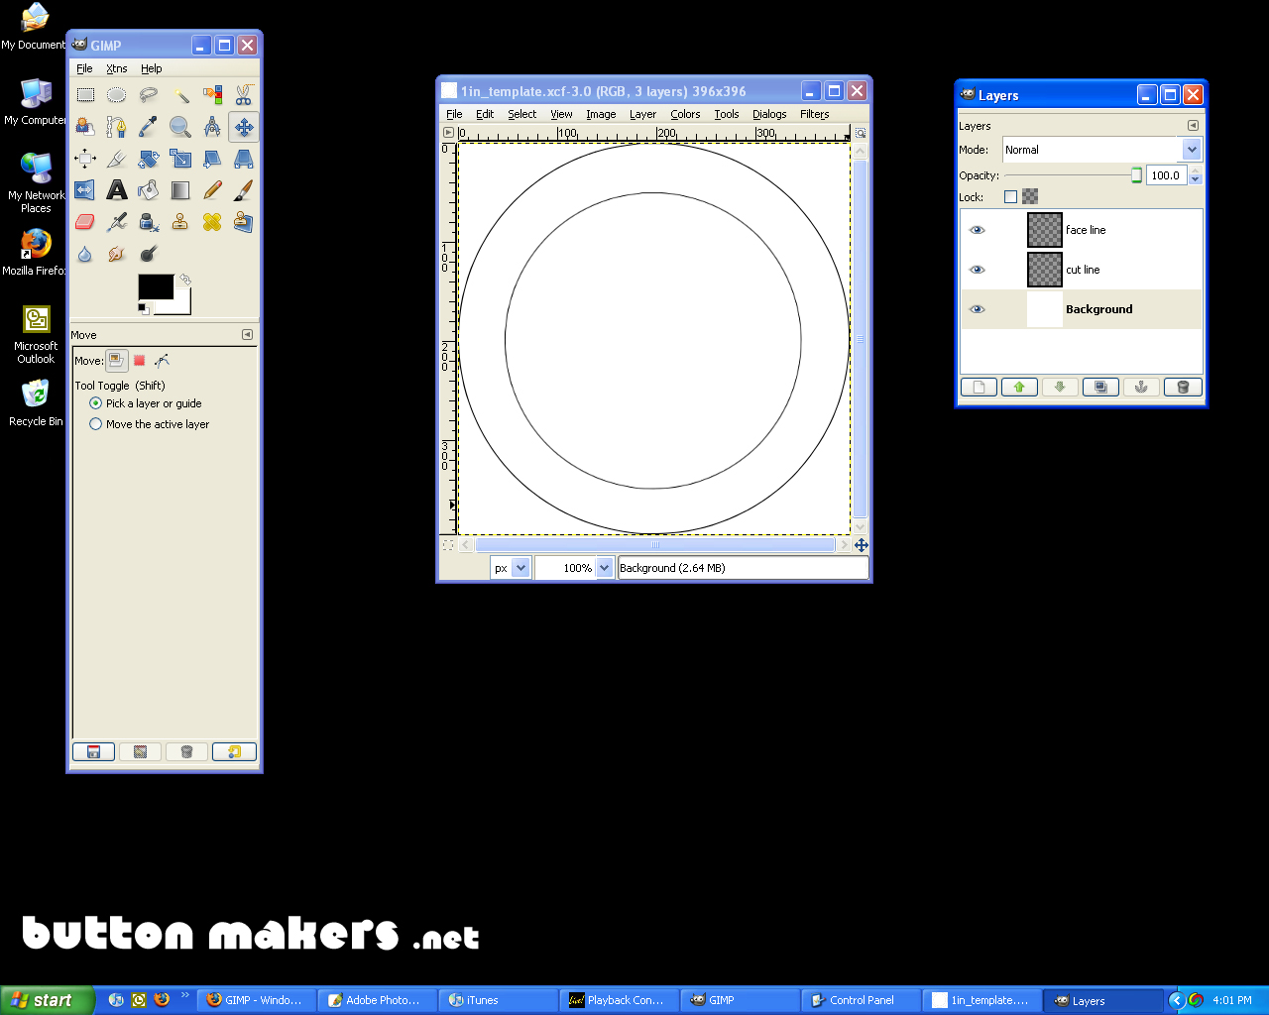Viewport: 1269px width, 1015px height.
Task: Hide the face line layer
Action: coord(978,230)
